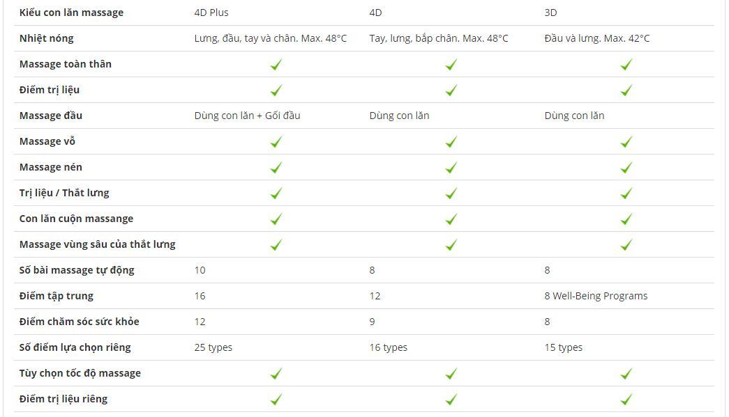Click 4D column checkmark for Massage vỗ

[x=451, y=142]
